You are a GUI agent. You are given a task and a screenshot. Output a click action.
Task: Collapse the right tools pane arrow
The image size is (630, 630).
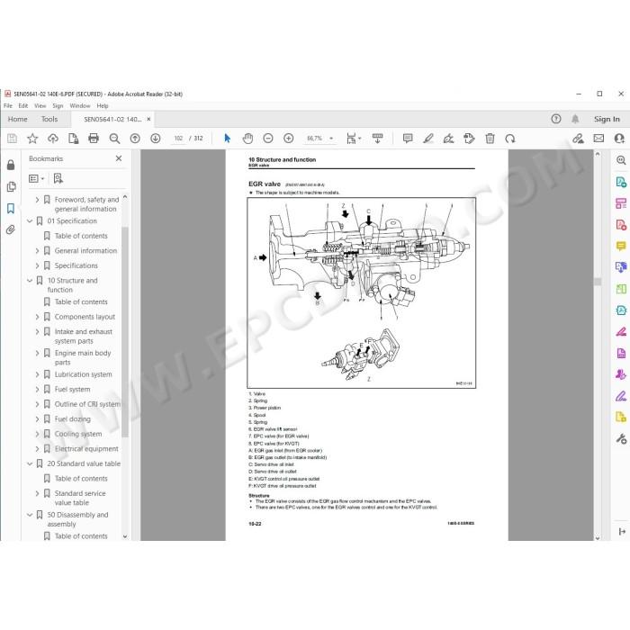(x=622, y=532)
